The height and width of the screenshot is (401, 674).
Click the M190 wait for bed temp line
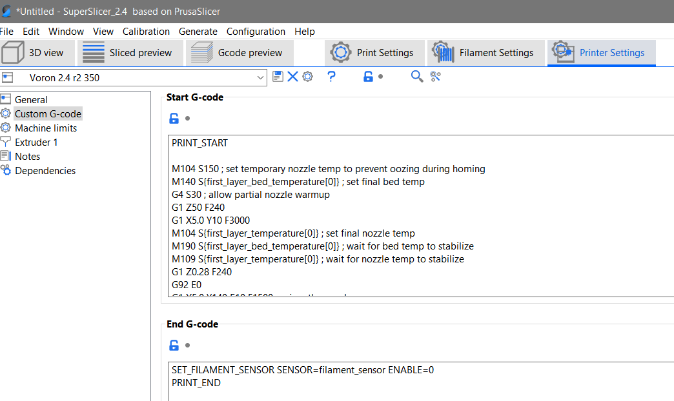click(323, 246)
